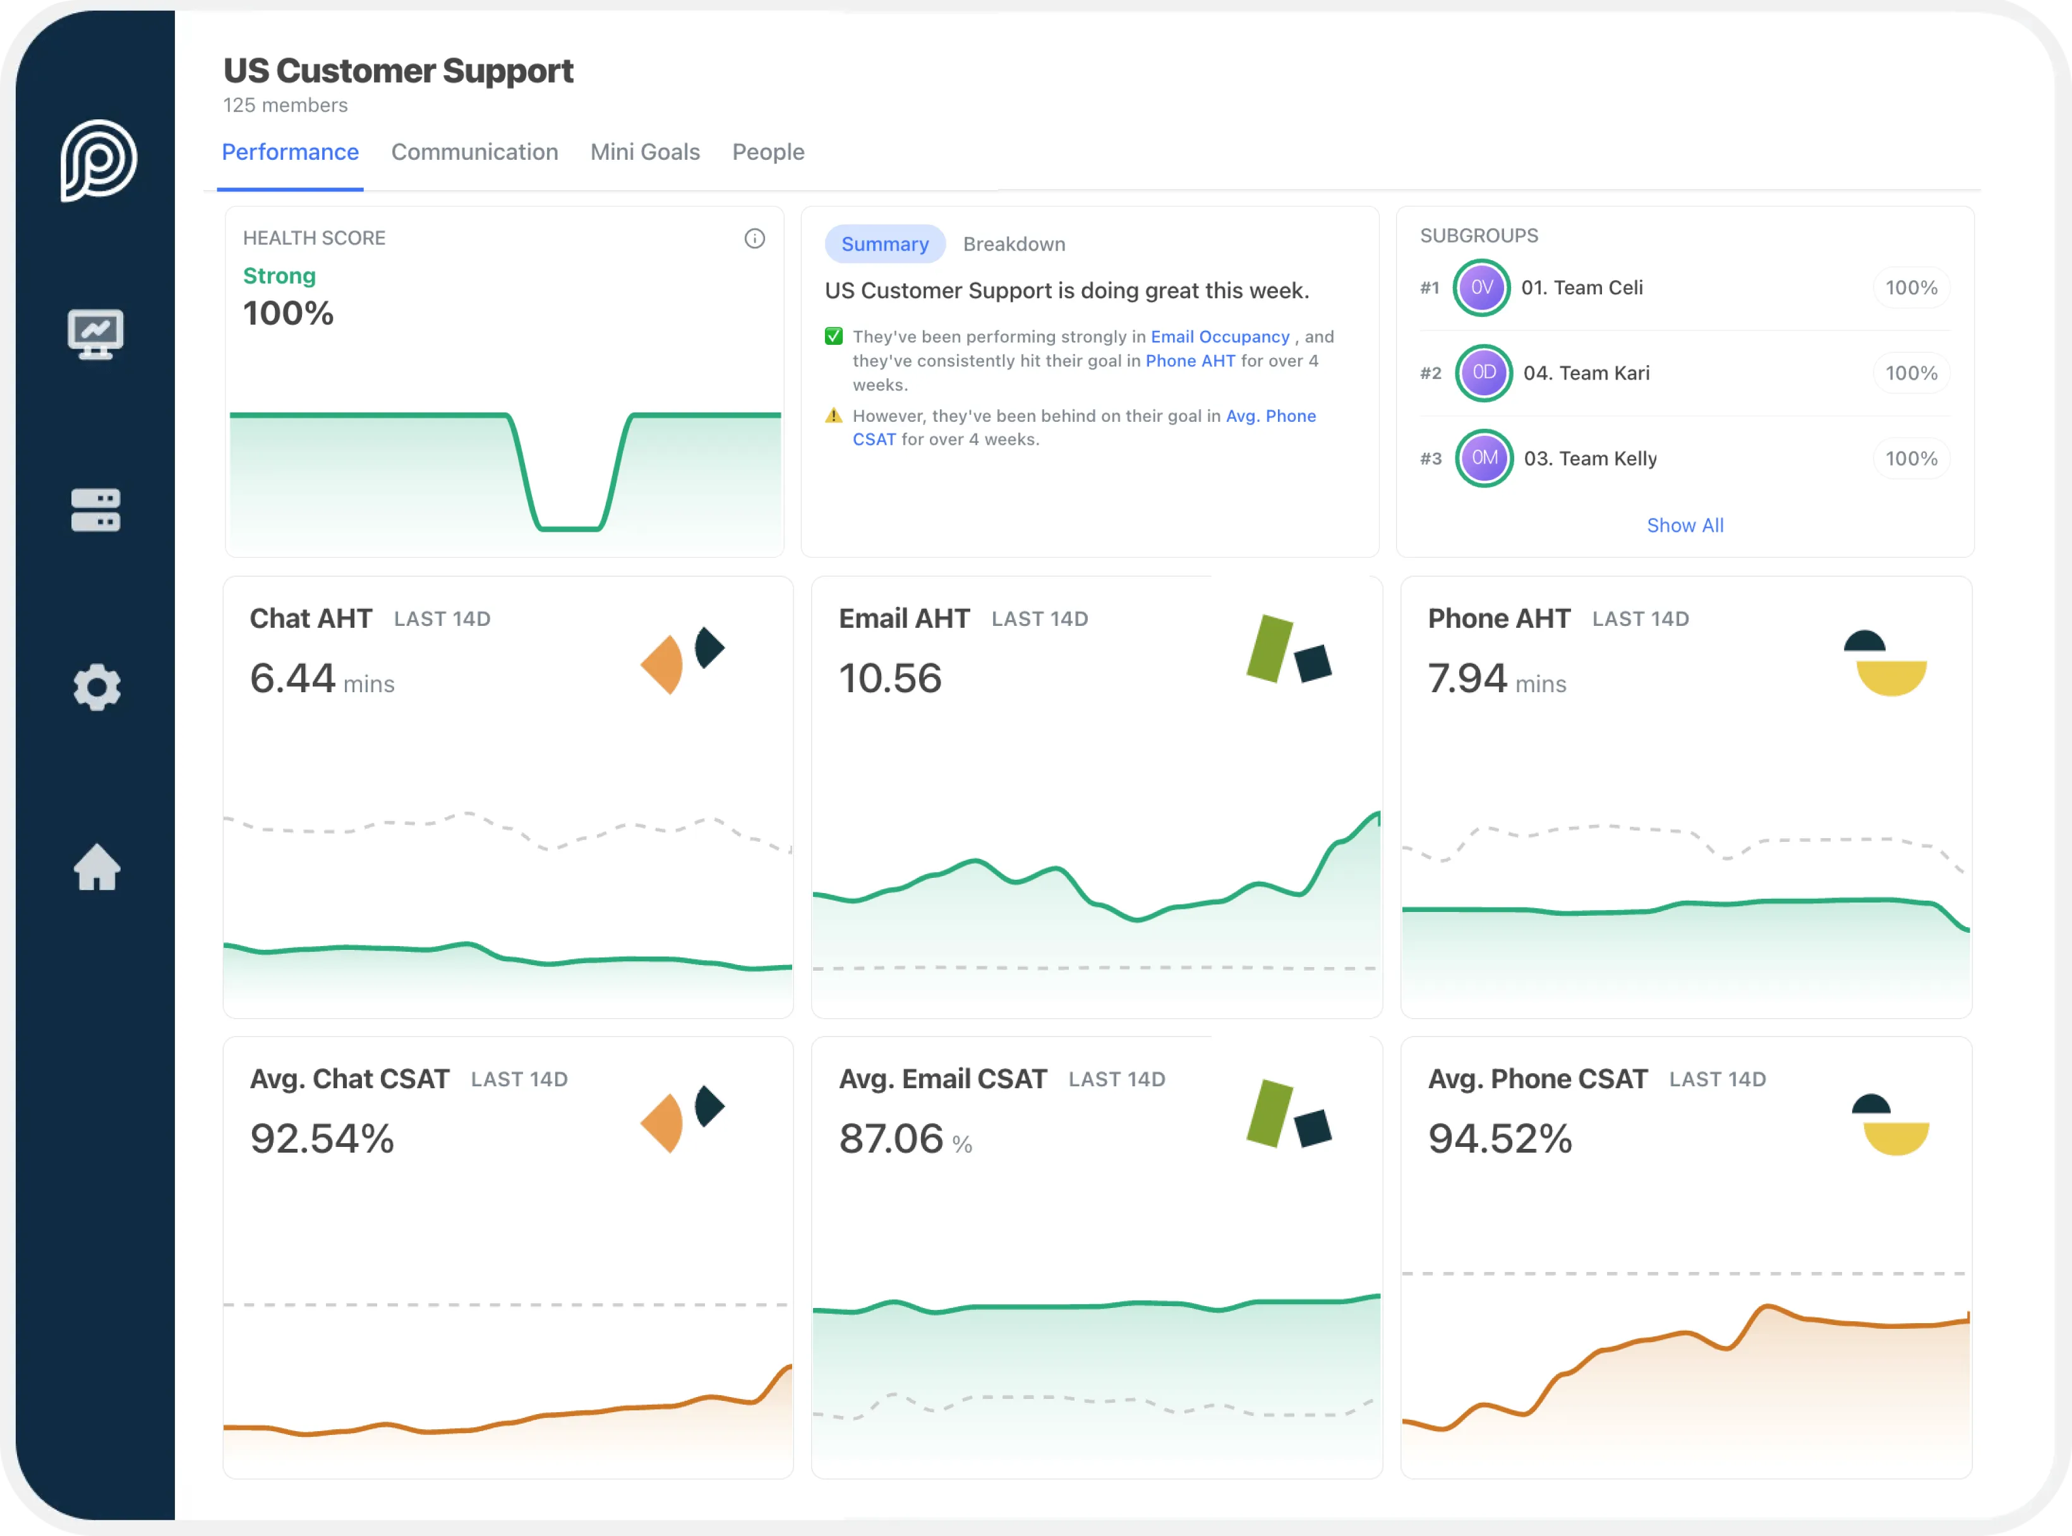The image size is (2072, 1536).
Task: Follow the Email Occupancy link
Action: click(x=1219, y=337)
